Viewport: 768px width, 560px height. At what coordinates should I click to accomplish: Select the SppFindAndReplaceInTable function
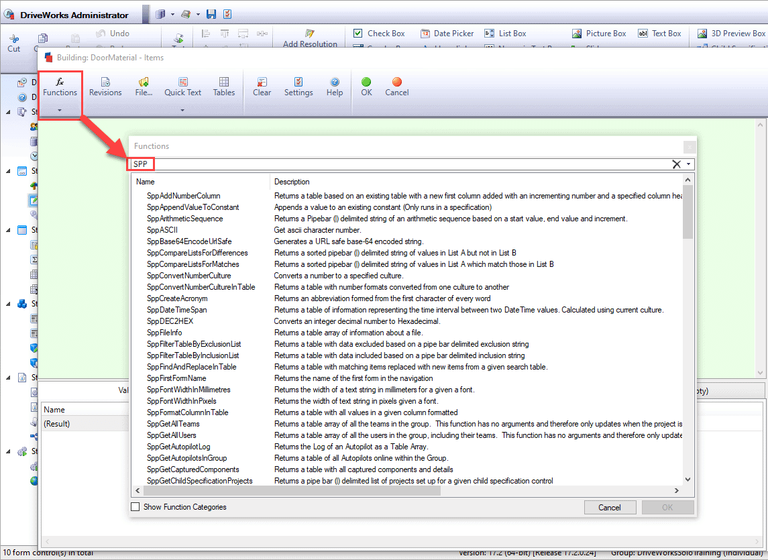[192, 367]
